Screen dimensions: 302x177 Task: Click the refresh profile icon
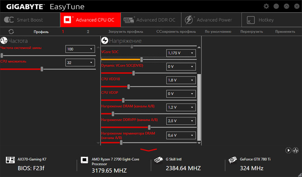click(11, 31)
